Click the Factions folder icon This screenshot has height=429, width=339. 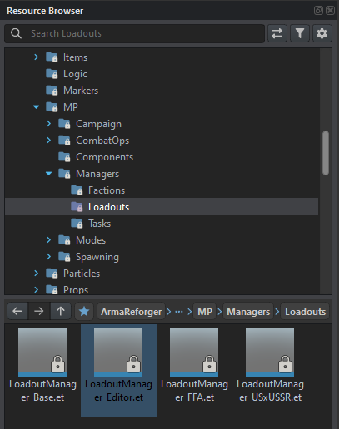[77, 190]
